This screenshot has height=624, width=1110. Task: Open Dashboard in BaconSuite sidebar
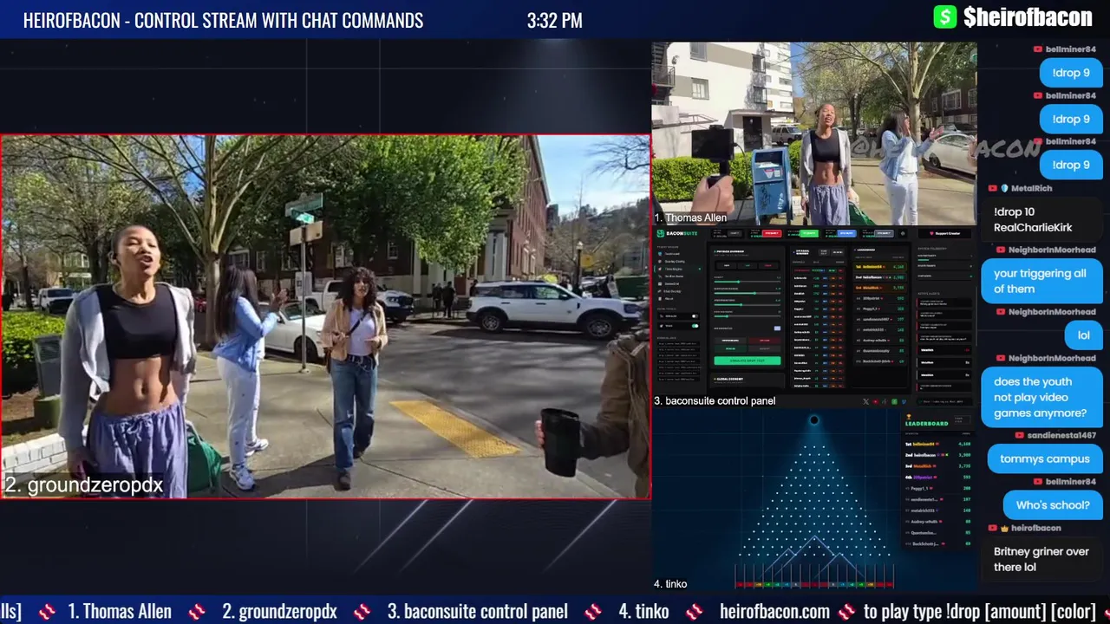click(672, 254)
